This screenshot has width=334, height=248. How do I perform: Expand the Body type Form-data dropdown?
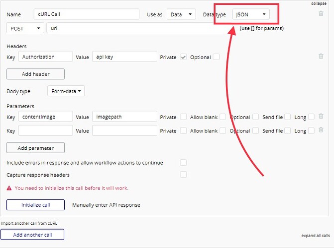66,91
